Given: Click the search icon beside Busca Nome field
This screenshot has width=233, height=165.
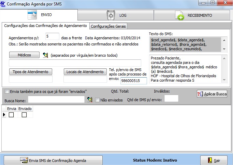Looking at the screenshot, I should (90, 99).
